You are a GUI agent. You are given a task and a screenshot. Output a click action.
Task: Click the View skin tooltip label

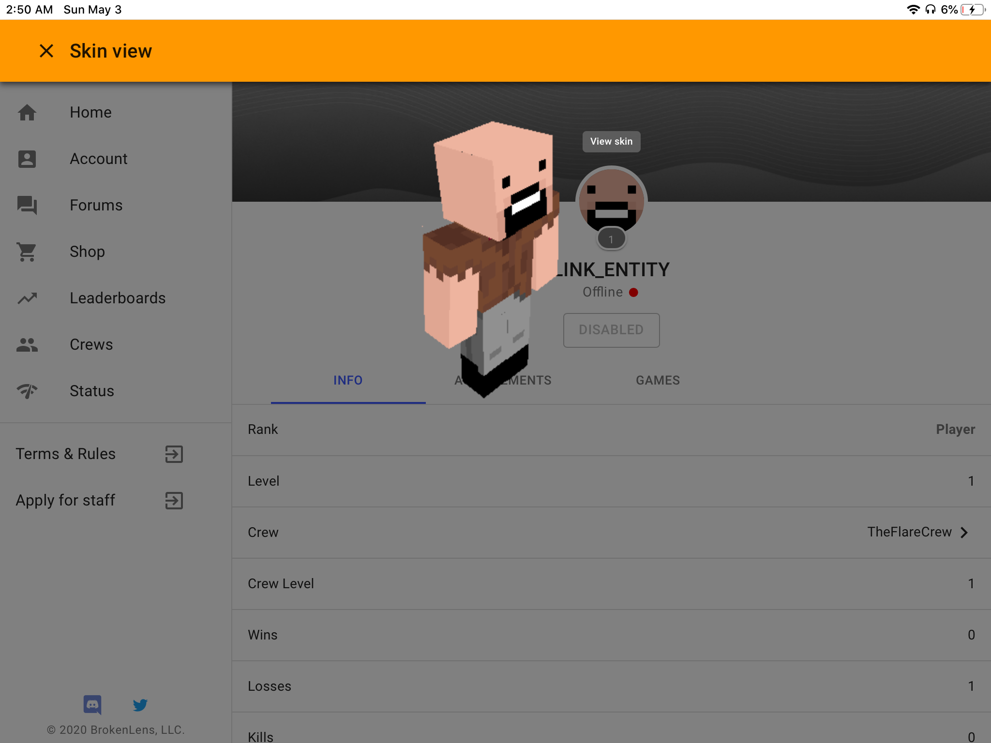(611, 141)
